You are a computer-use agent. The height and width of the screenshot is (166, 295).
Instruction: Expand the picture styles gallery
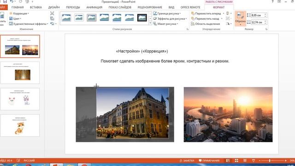[x=150, y=23]
